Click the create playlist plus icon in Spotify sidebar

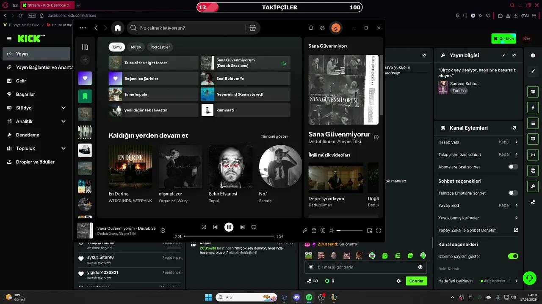pyautogui.click(x=85, y=60)
